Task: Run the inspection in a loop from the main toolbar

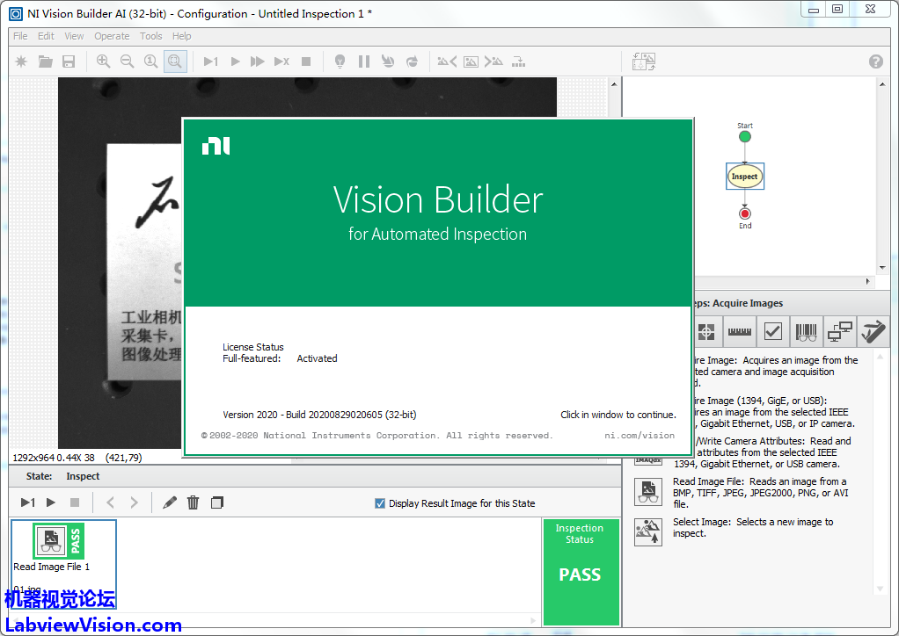Action: pos(235,61)
